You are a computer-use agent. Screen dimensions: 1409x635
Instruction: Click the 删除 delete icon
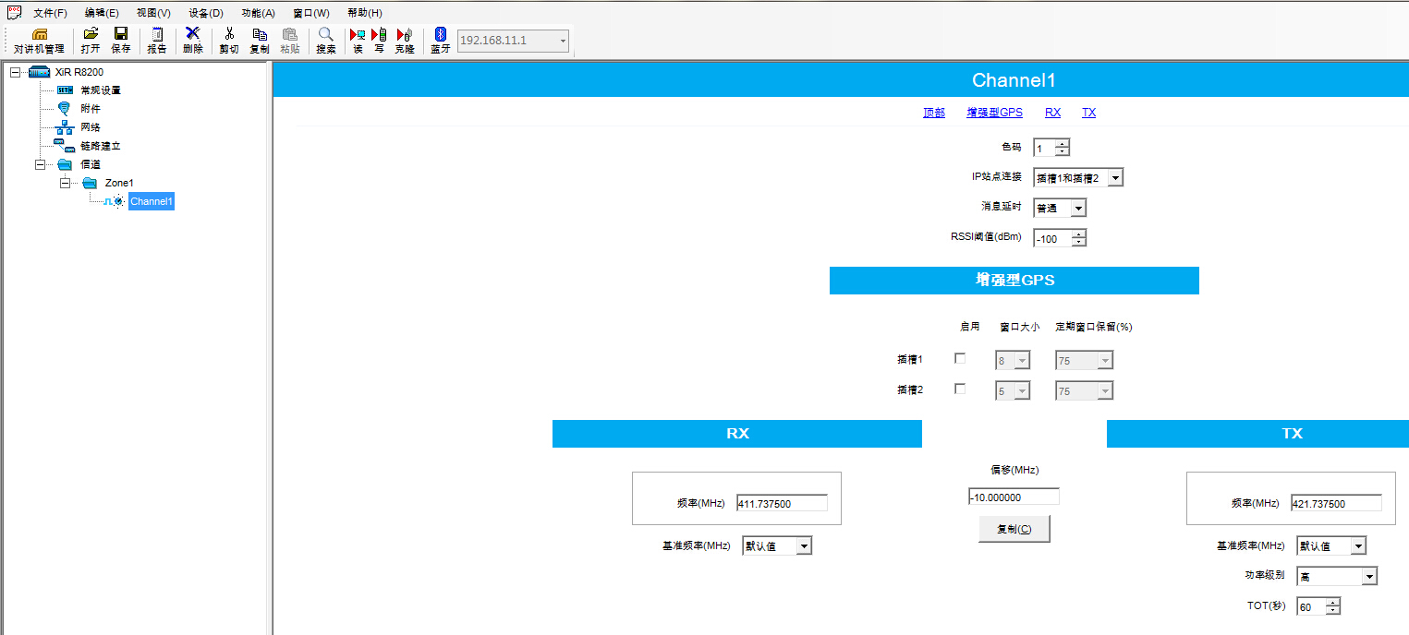(x=192, y=41)
